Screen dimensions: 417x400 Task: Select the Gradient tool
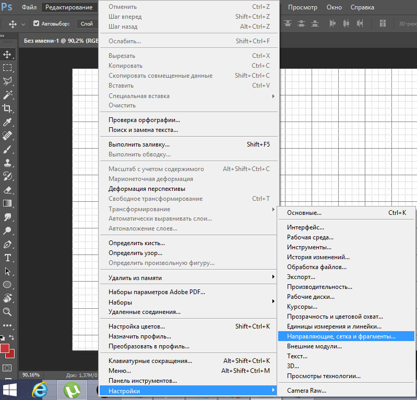point(7,203)
